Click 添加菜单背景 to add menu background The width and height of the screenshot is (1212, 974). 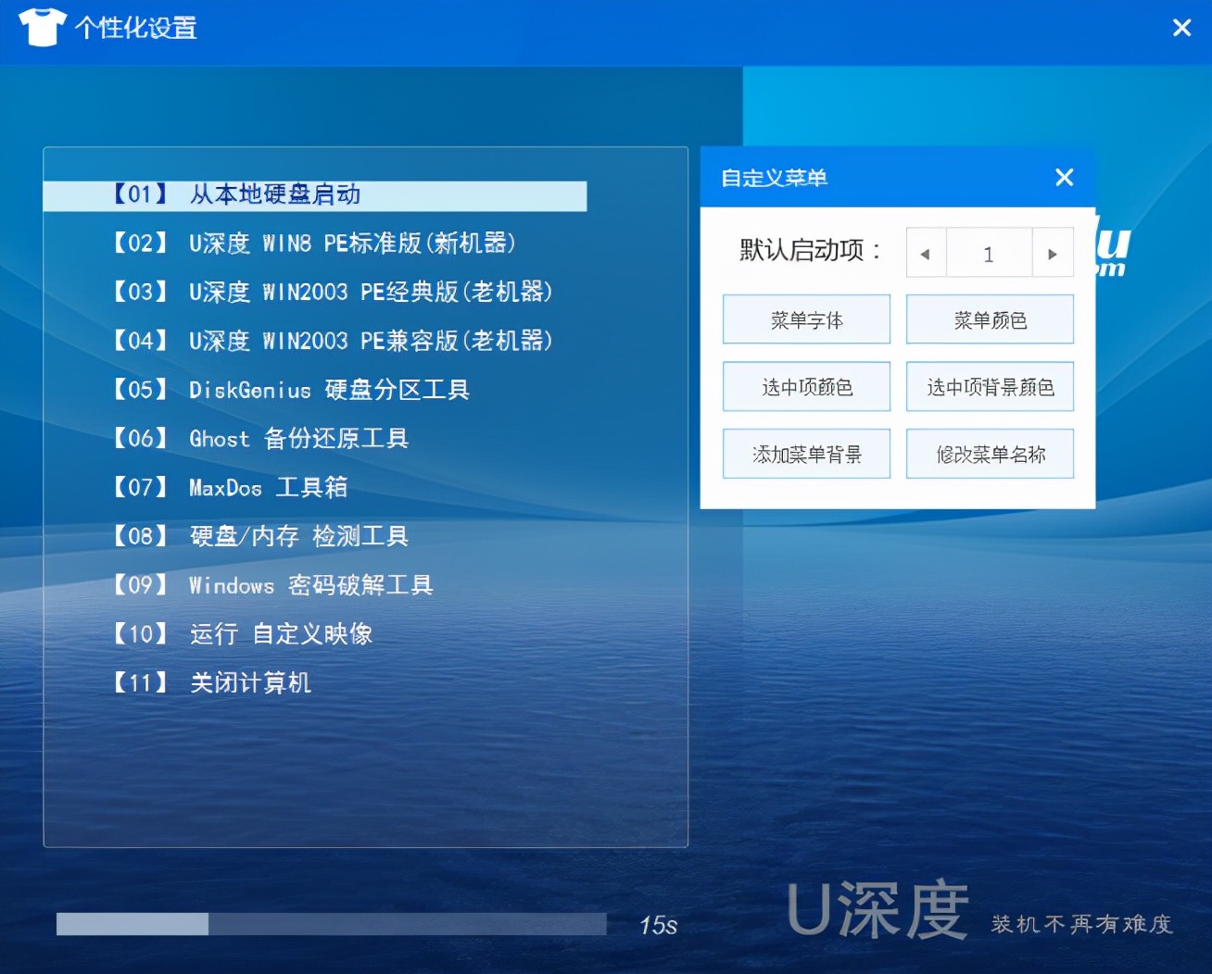point(805,454)
